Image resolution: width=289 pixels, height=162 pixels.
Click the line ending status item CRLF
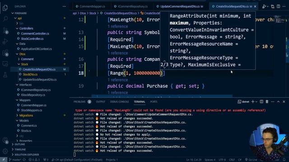pos(232,160)
